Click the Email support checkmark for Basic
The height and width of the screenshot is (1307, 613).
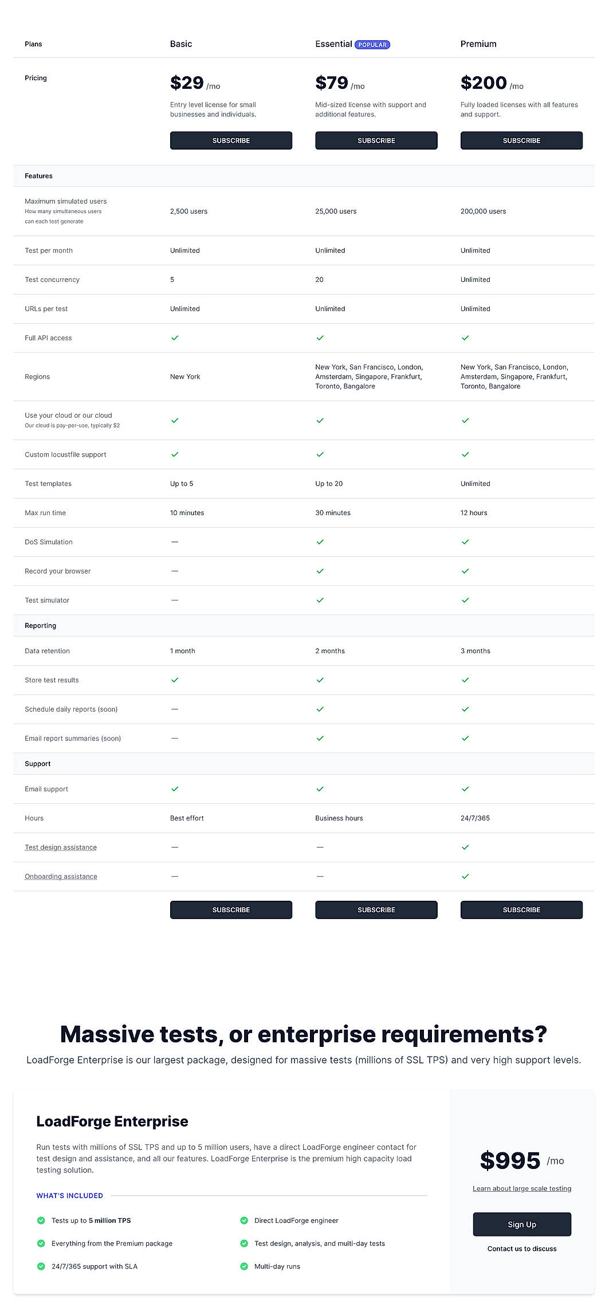click(174, 789)
